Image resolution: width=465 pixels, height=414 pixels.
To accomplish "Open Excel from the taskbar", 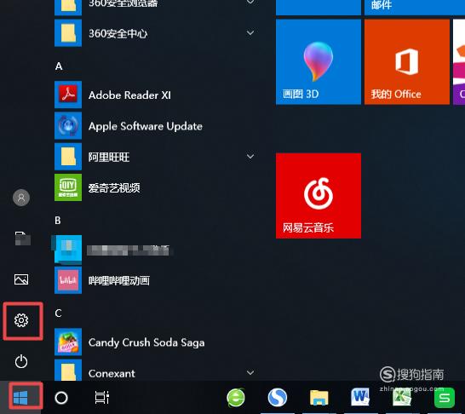I will pos(402,398).
